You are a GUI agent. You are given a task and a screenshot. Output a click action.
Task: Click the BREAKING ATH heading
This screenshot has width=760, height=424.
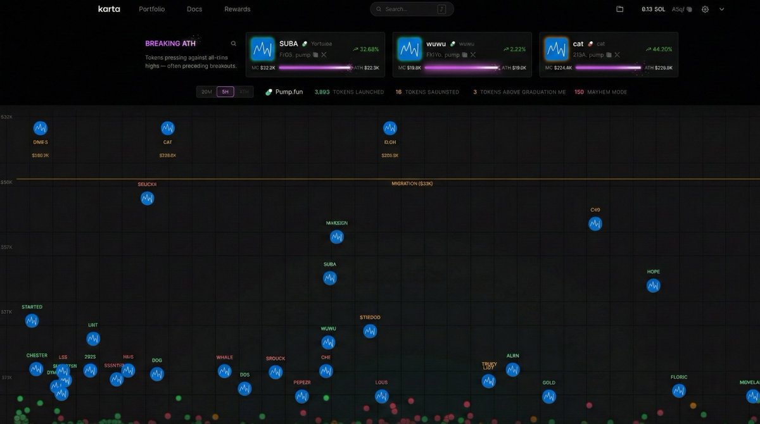170,44
